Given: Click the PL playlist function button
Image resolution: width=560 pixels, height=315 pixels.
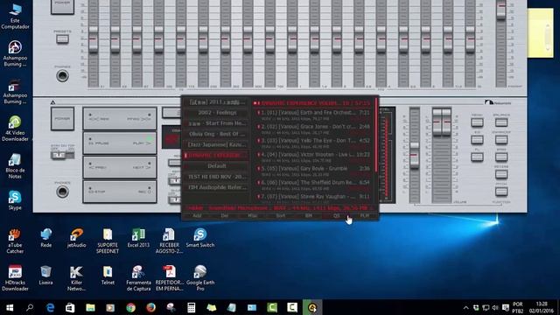Looking at the screenshot, I should tap(477, 157).
